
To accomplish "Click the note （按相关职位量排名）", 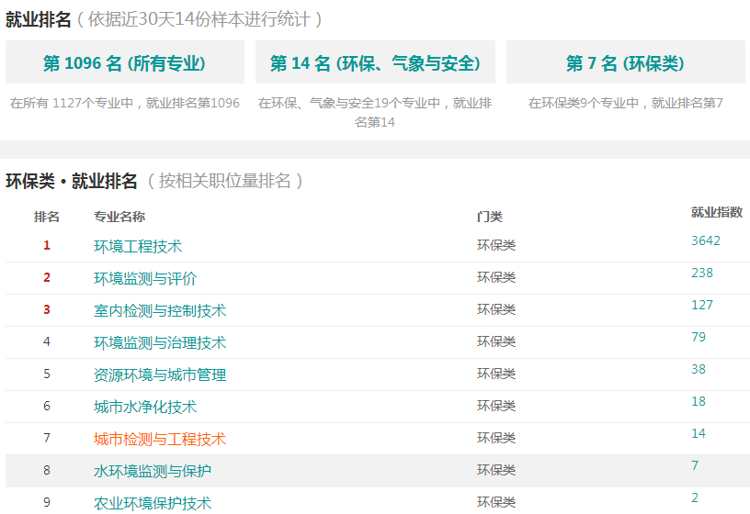I will (x=225, y=181).
